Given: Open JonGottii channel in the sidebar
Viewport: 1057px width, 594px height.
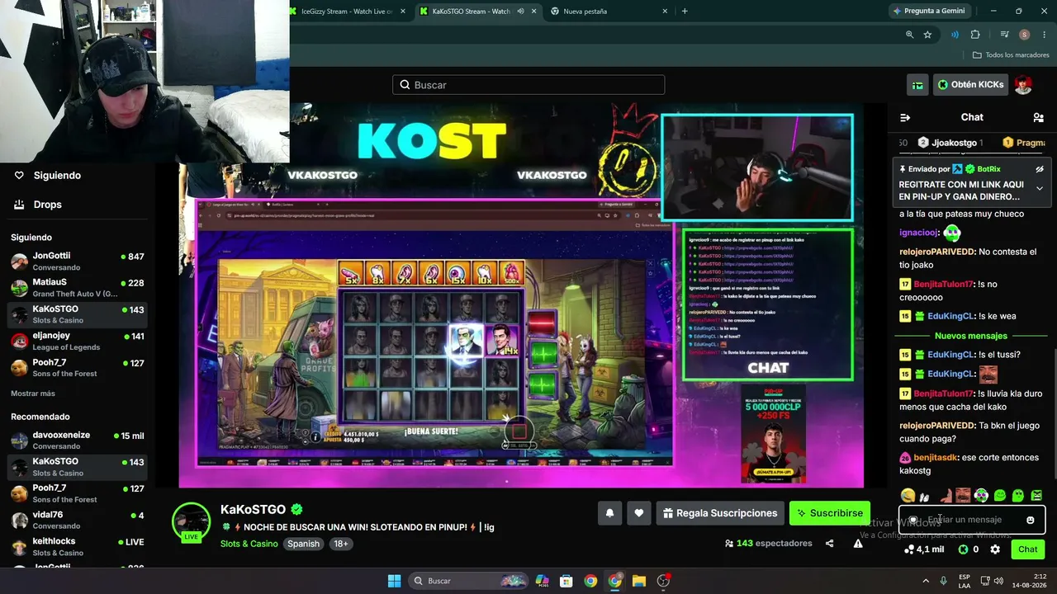Looking at the screenshot, I should [x=77, y=262].
